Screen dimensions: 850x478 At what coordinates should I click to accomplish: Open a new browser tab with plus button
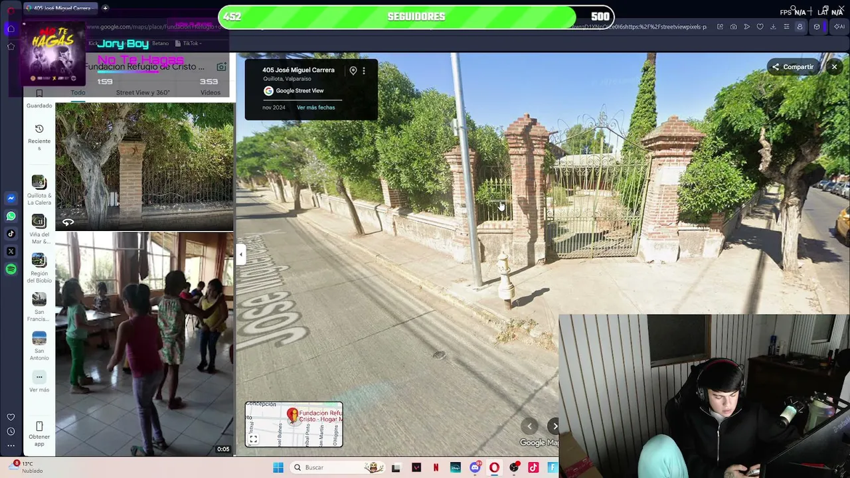[105, 8]
